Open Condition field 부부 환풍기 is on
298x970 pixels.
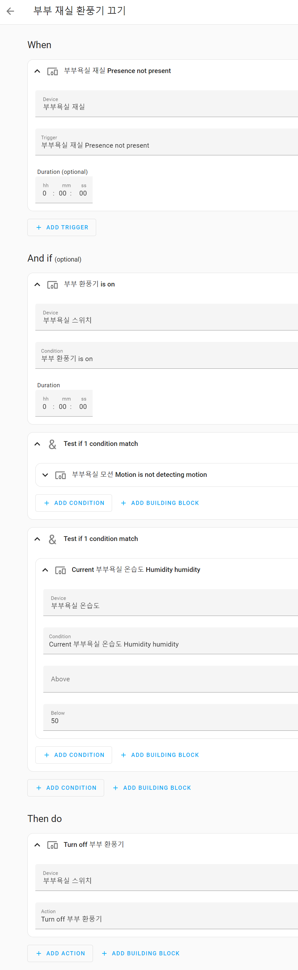click(x=167, y=355)
